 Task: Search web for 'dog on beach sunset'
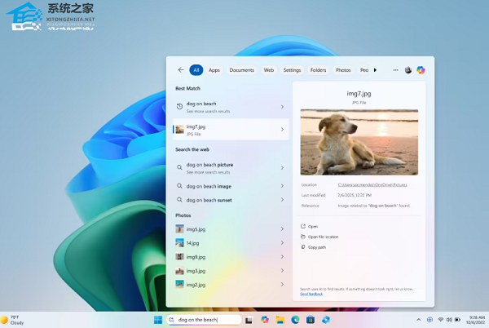(231, 200)
